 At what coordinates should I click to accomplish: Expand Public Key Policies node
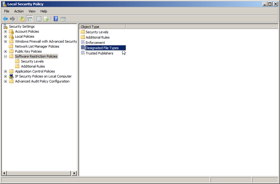point(6,52)
